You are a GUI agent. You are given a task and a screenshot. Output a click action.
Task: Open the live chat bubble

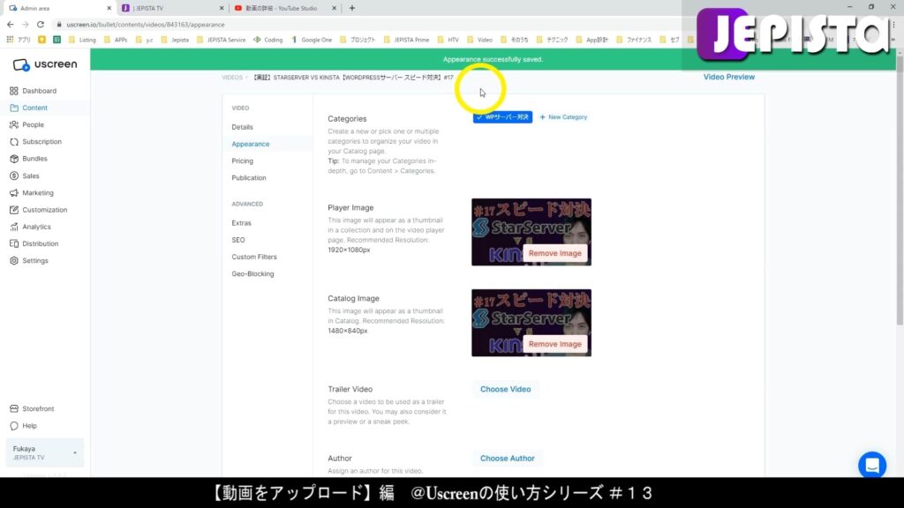(x=871, y=465)
